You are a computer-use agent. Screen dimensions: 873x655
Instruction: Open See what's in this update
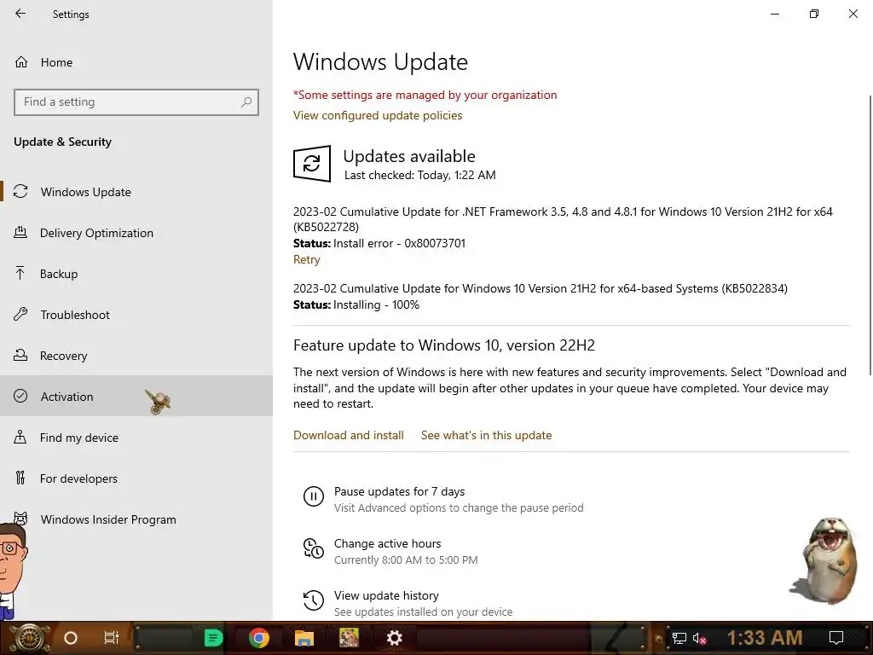[486, 435]
